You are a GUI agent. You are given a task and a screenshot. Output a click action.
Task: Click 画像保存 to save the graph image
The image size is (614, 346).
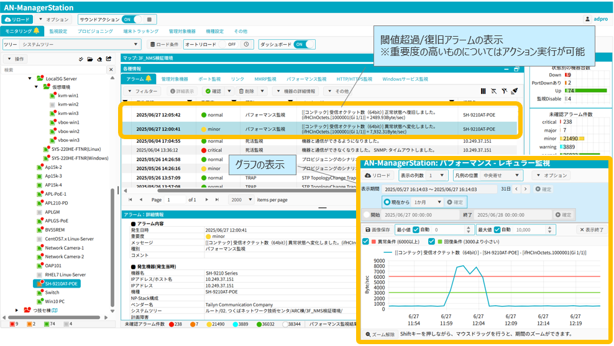pyautogui.click(x=378, y=230)
